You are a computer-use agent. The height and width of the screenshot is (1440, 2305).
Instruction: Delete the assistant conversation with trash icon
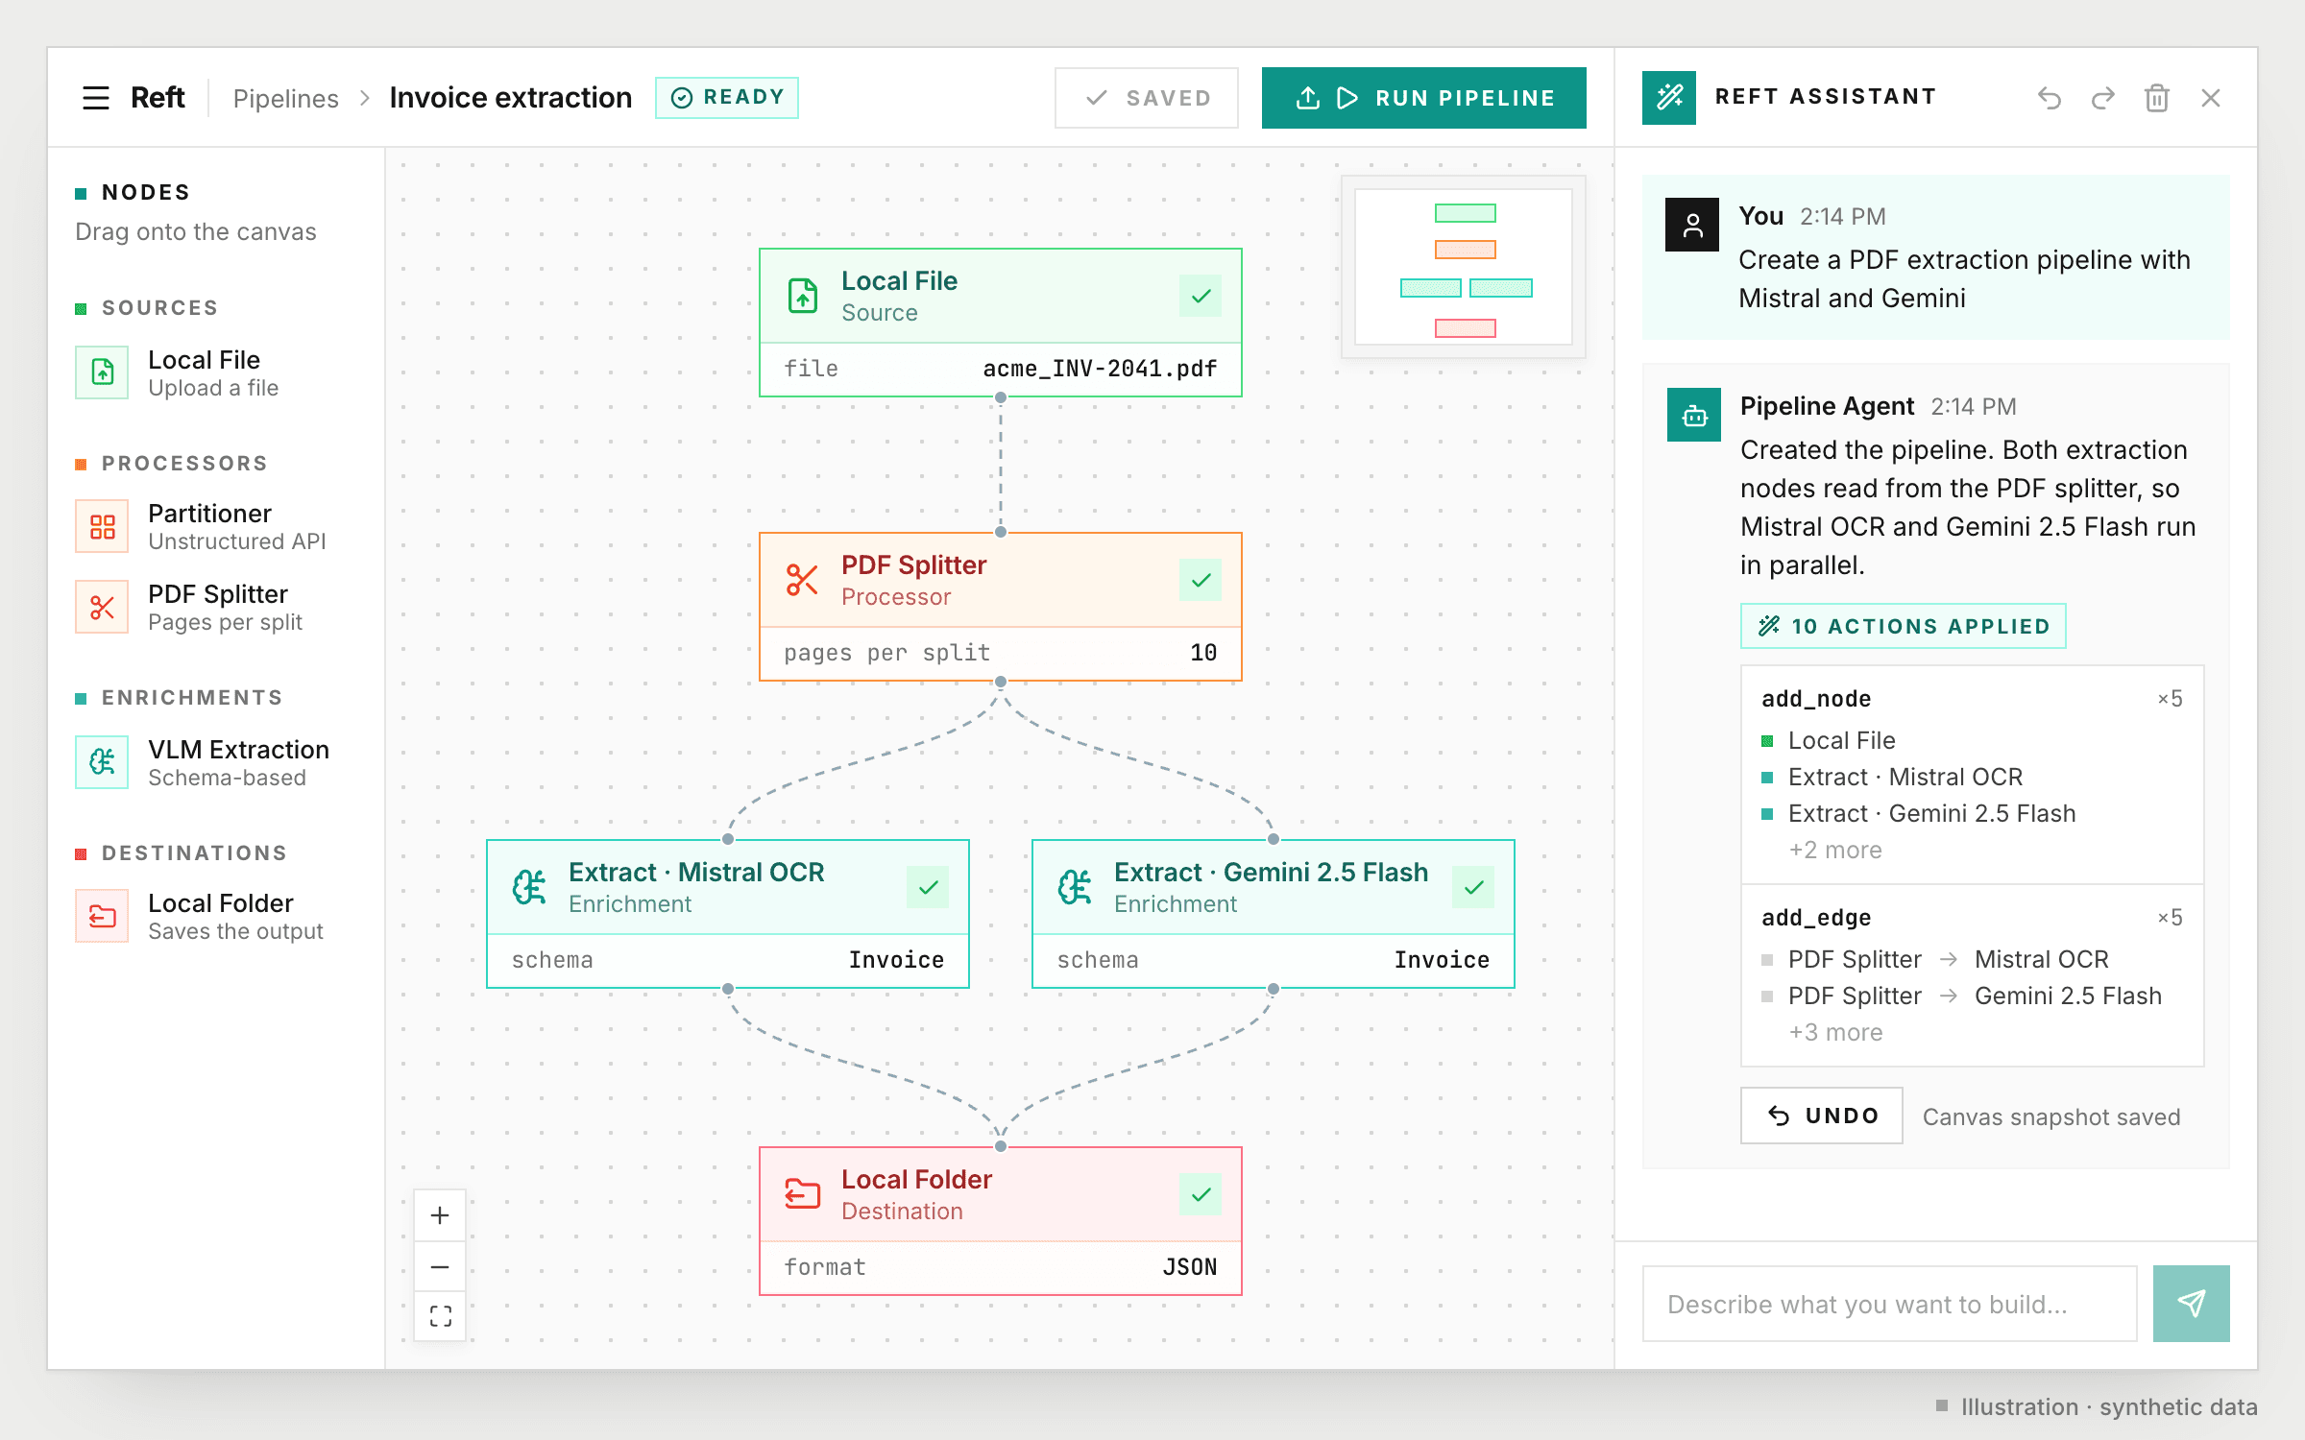tap(2157, 98)
